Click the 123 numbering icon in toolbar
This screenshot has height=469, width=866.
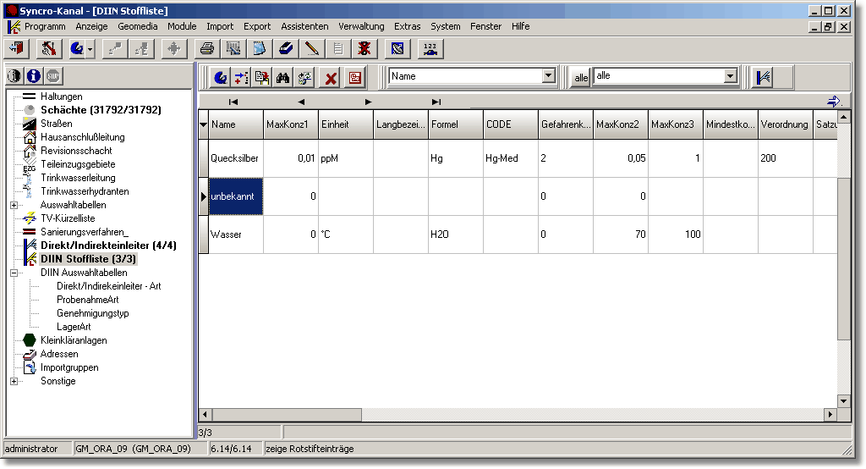[430, 48]
